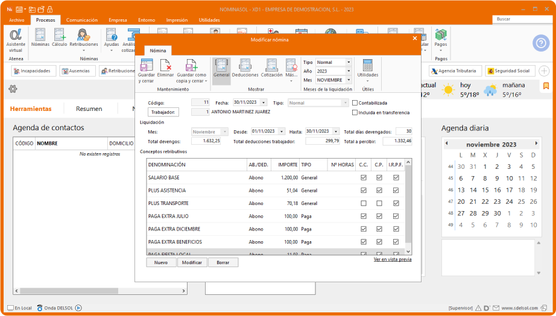Click the blue help question mark icon
Viewport: 556px width, 316px height.
point(541,43)
